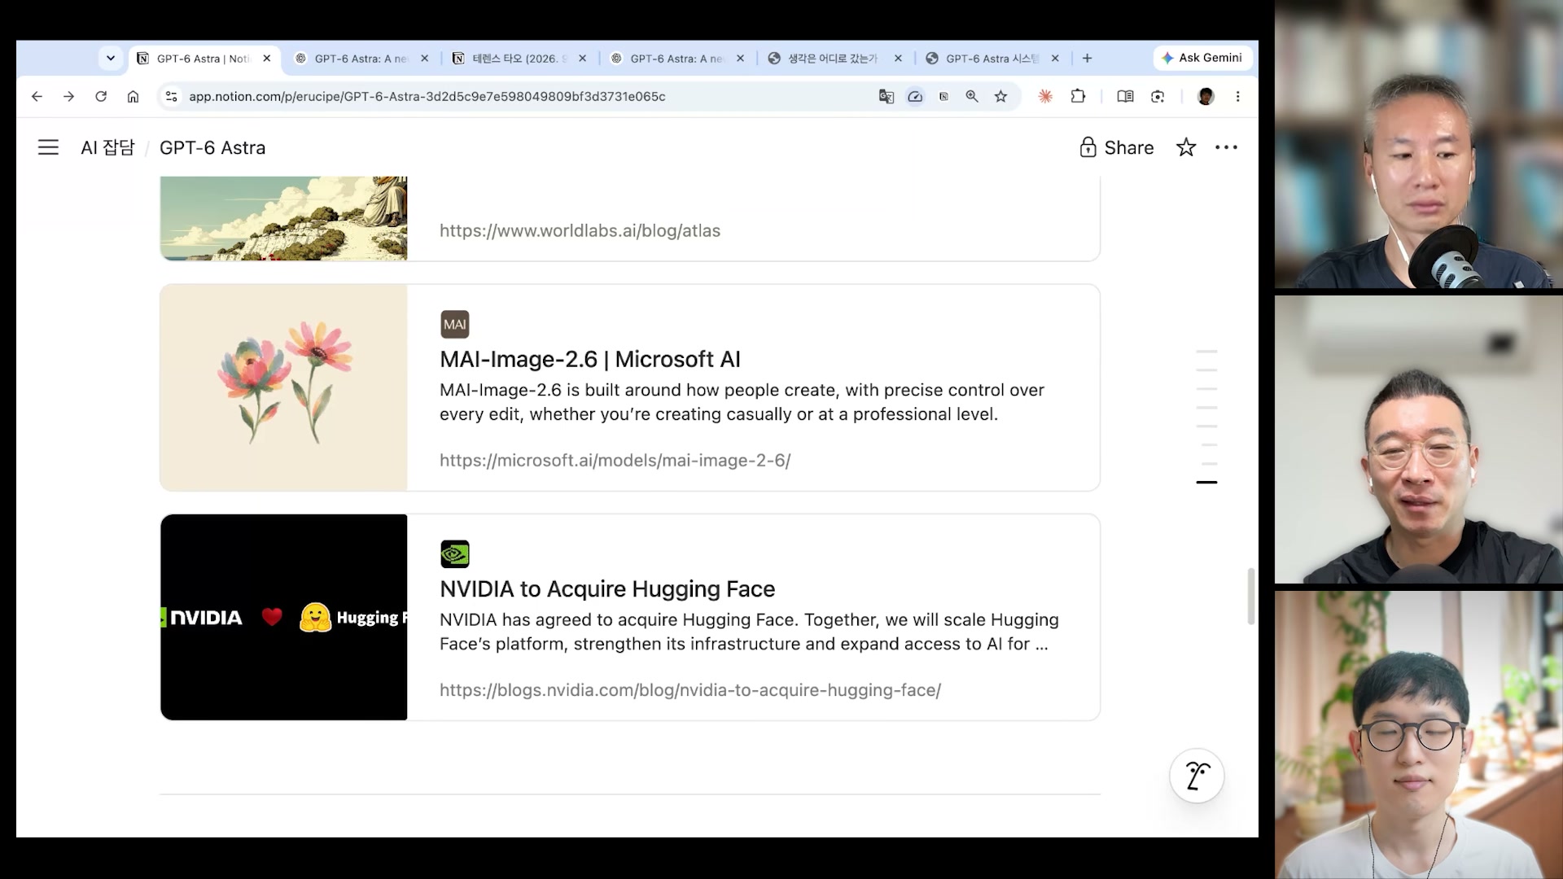Open the zoom magnifier icon

point(972,96)
